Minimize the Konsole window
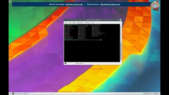 (116, 20)
